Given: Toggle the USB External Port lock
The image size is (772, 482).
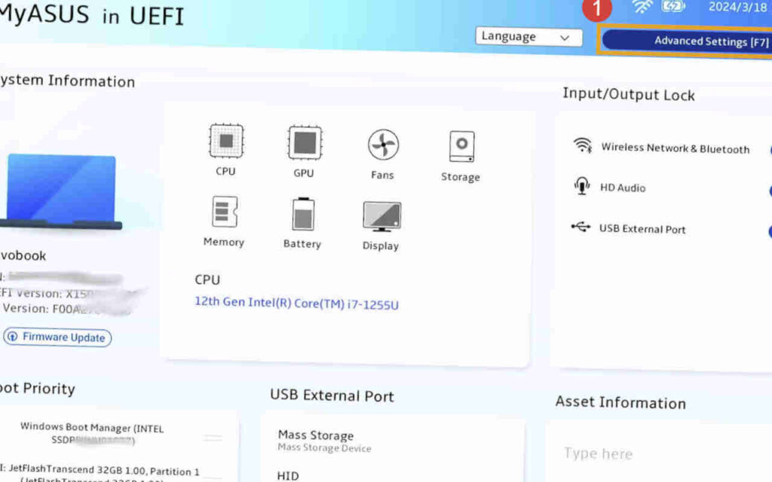Looking at the screenshot, I should (770, 231).
